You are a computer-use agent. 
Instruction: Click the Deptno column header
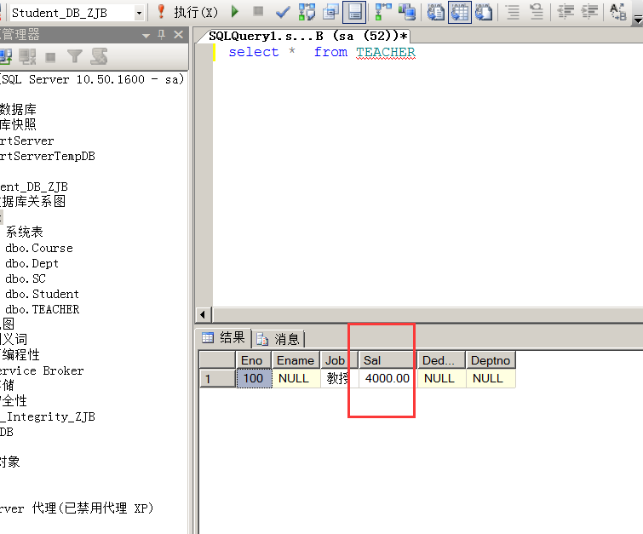click(x=491, y=360)
